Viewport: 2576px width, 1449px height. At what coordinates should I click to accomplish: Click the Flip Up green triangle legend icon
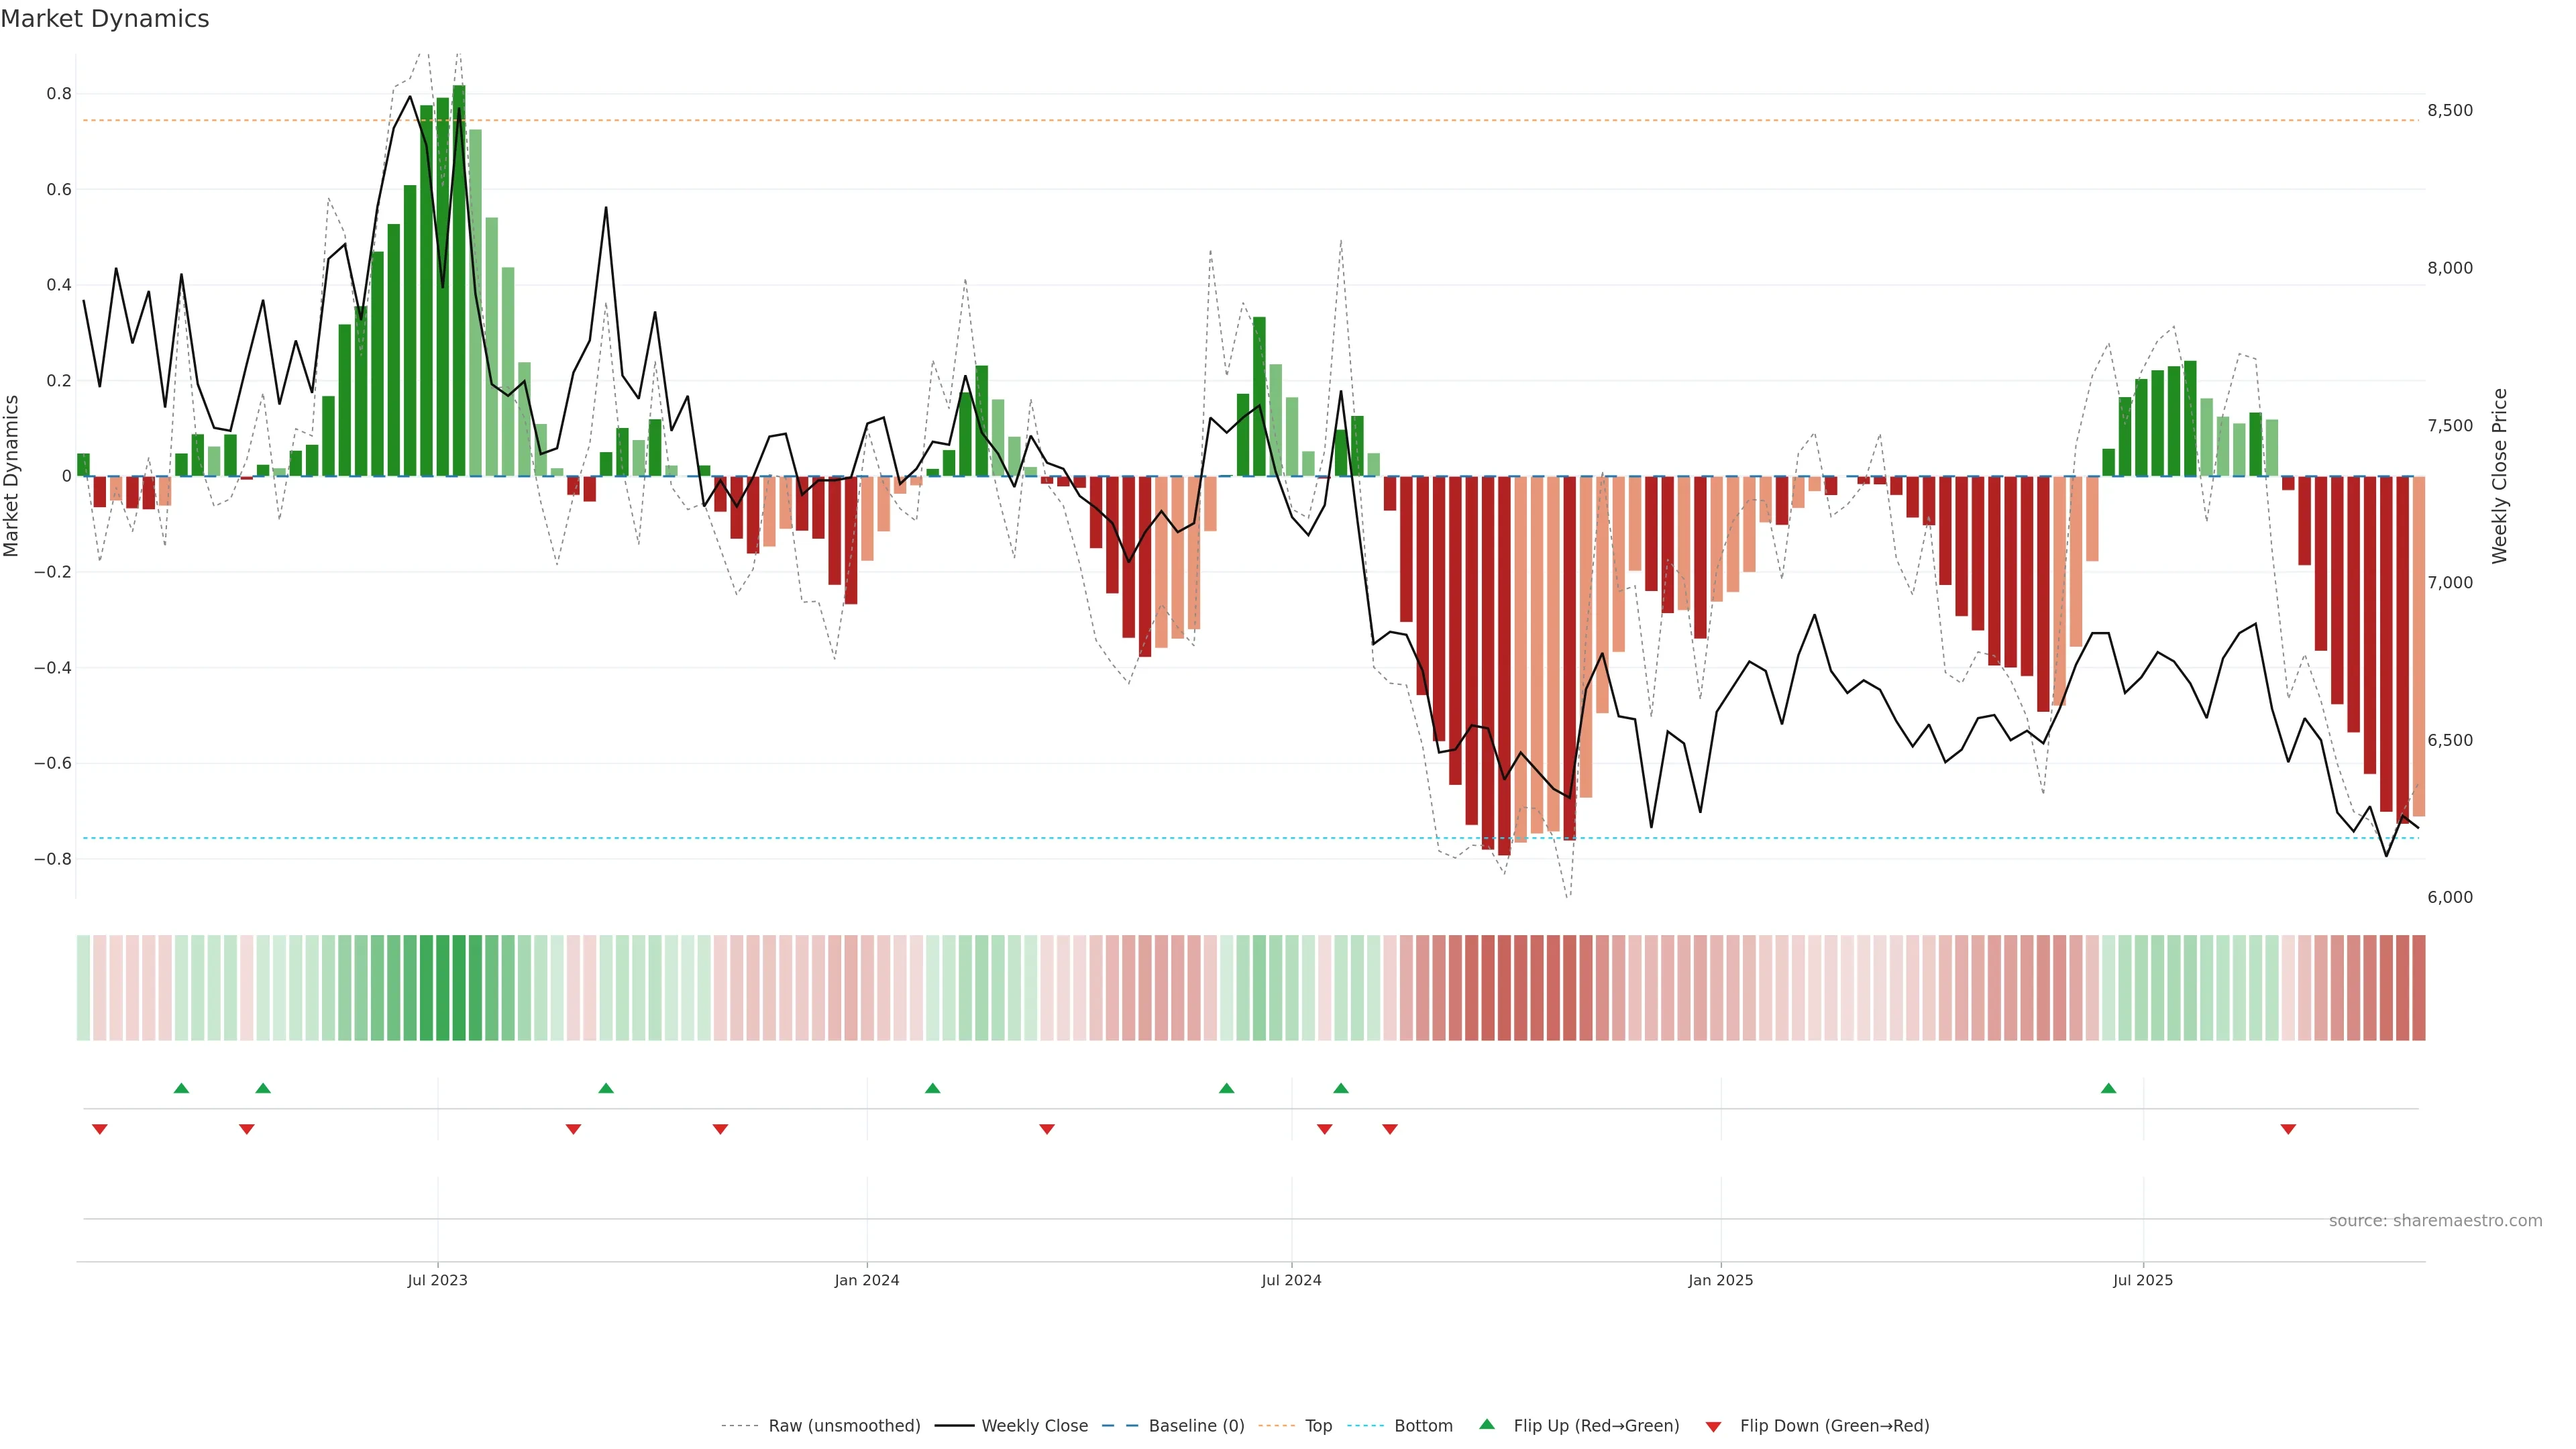[x=1487, y=1424]
